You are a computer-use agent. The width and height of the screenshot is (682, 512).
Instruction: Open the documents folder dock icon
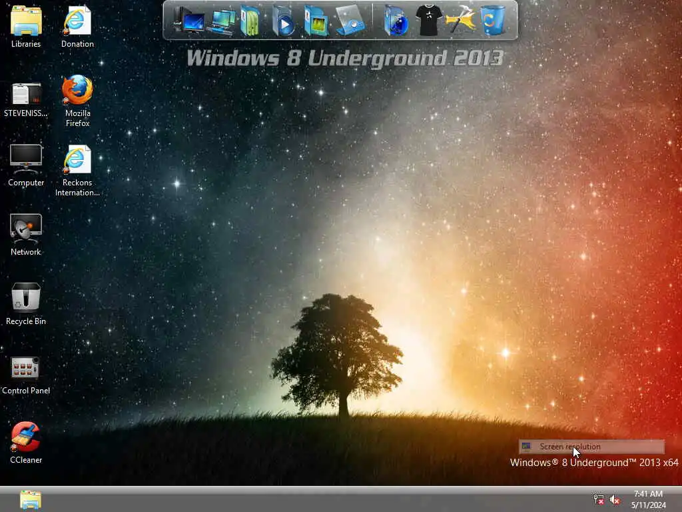point(250,21)
